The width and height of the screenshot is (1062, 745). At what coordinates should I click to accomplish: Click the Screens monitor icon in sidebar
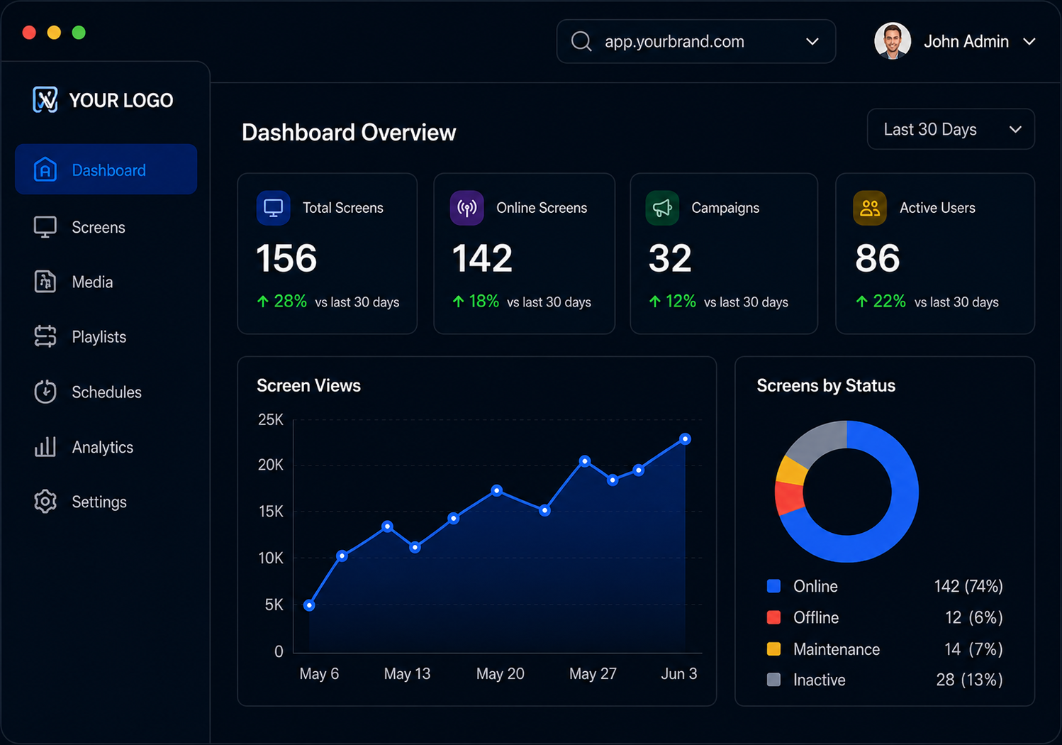[x=45, y=227]
